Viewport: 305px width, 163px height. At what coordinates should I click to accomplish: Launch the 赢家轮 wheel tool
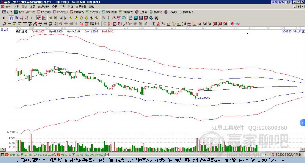click(156, 12)
